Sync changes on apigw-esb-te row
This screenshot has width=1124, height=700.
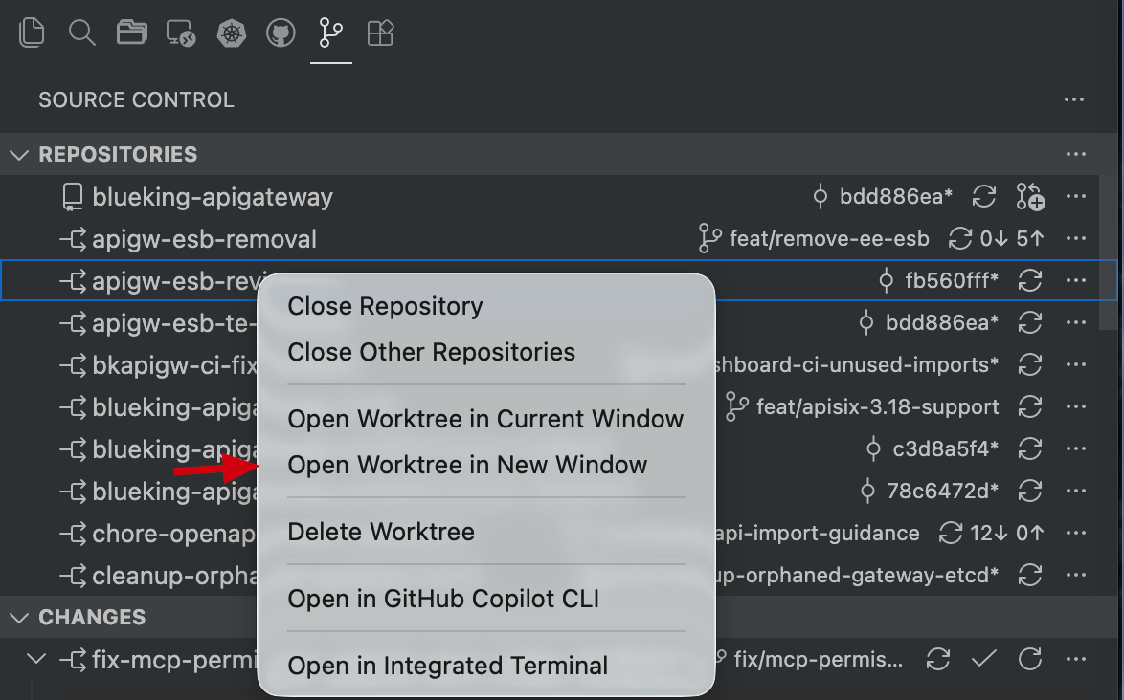(1030, 323)
